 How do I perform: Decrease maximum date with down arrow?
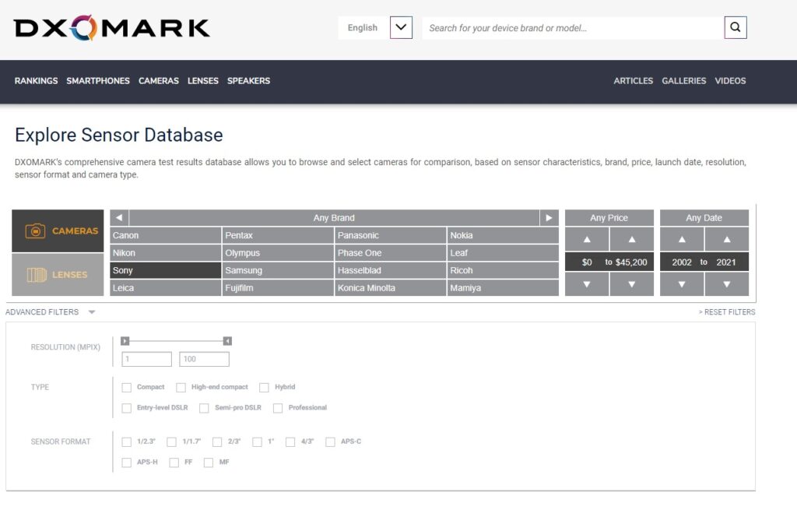click(x=726, y=284)
